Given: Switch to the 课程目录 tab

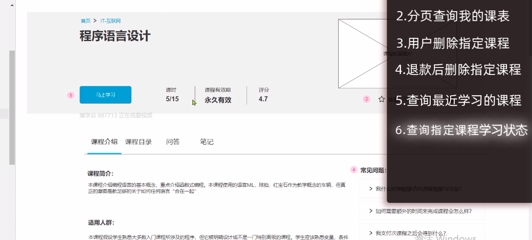Looking at the screenshot, I should tap(138, 142).
